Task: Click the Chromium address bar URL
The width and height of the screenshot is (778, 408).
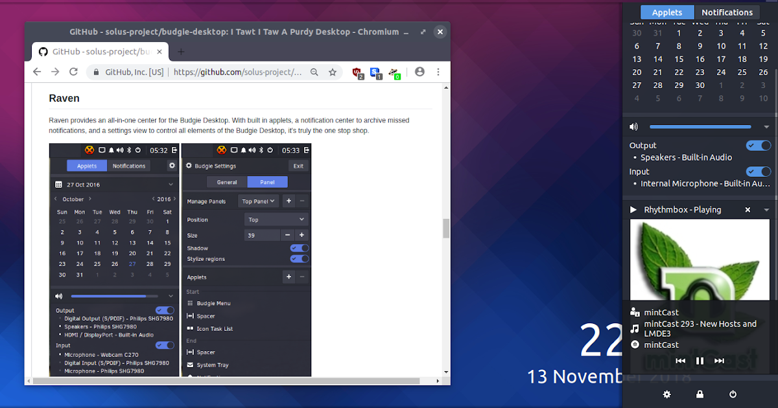Action: (x=237, y=73)
